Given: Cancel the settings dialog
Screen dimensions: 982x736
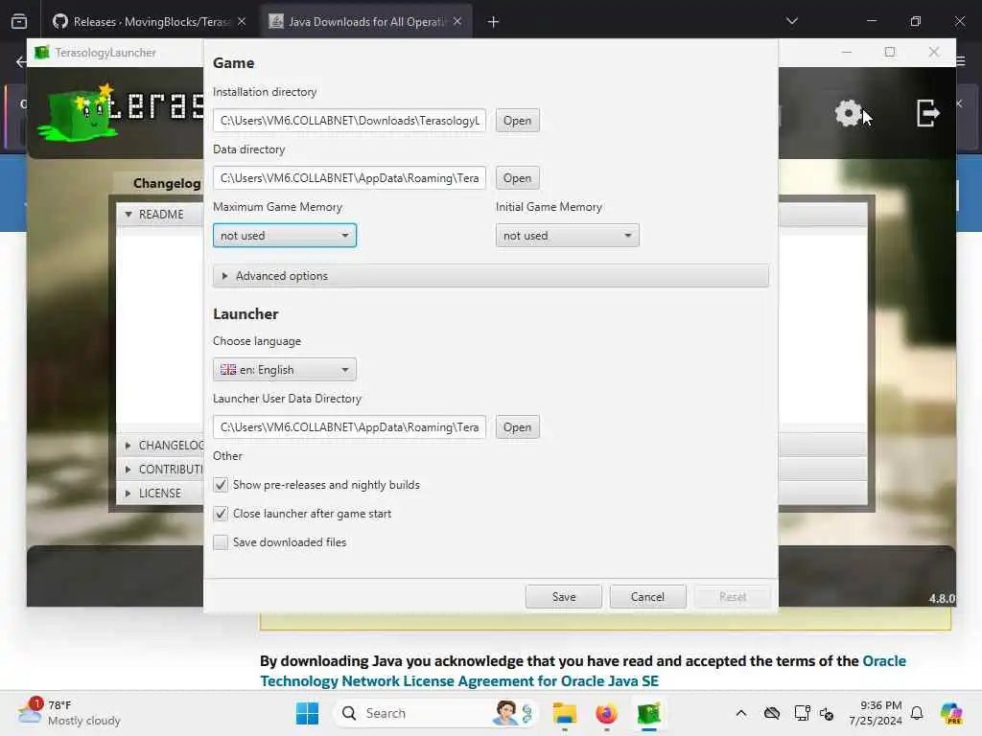Looking at the screenshot, I should (x=647, y=597).
